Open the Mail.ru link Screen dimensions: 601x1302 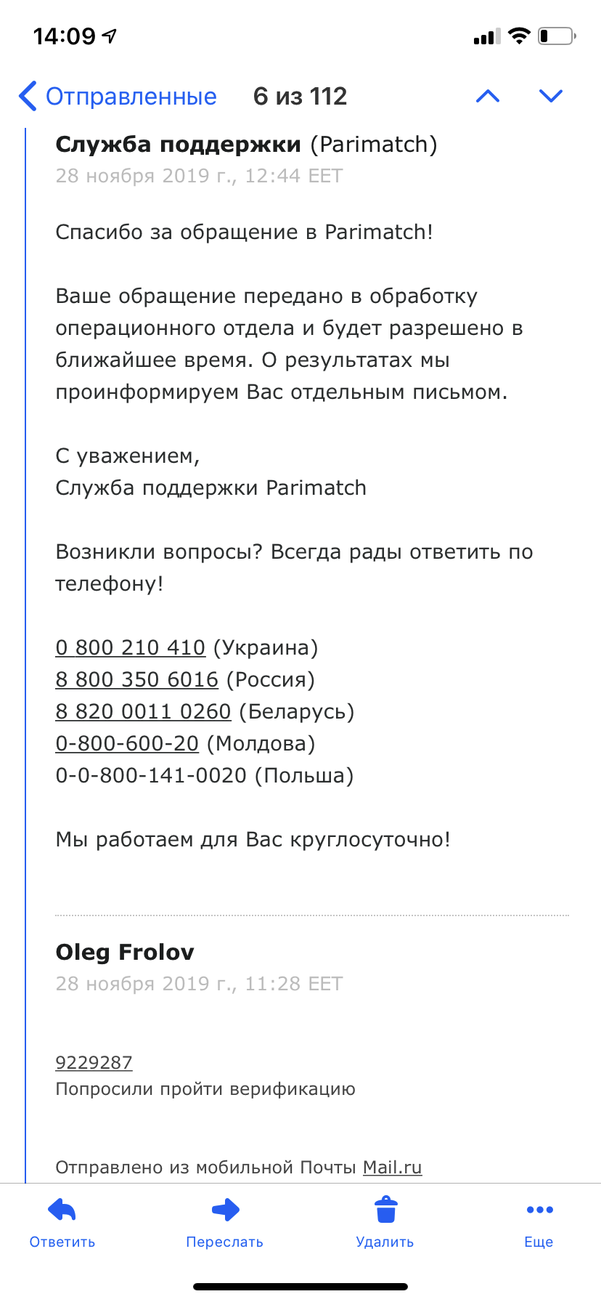click(392, 1167)
